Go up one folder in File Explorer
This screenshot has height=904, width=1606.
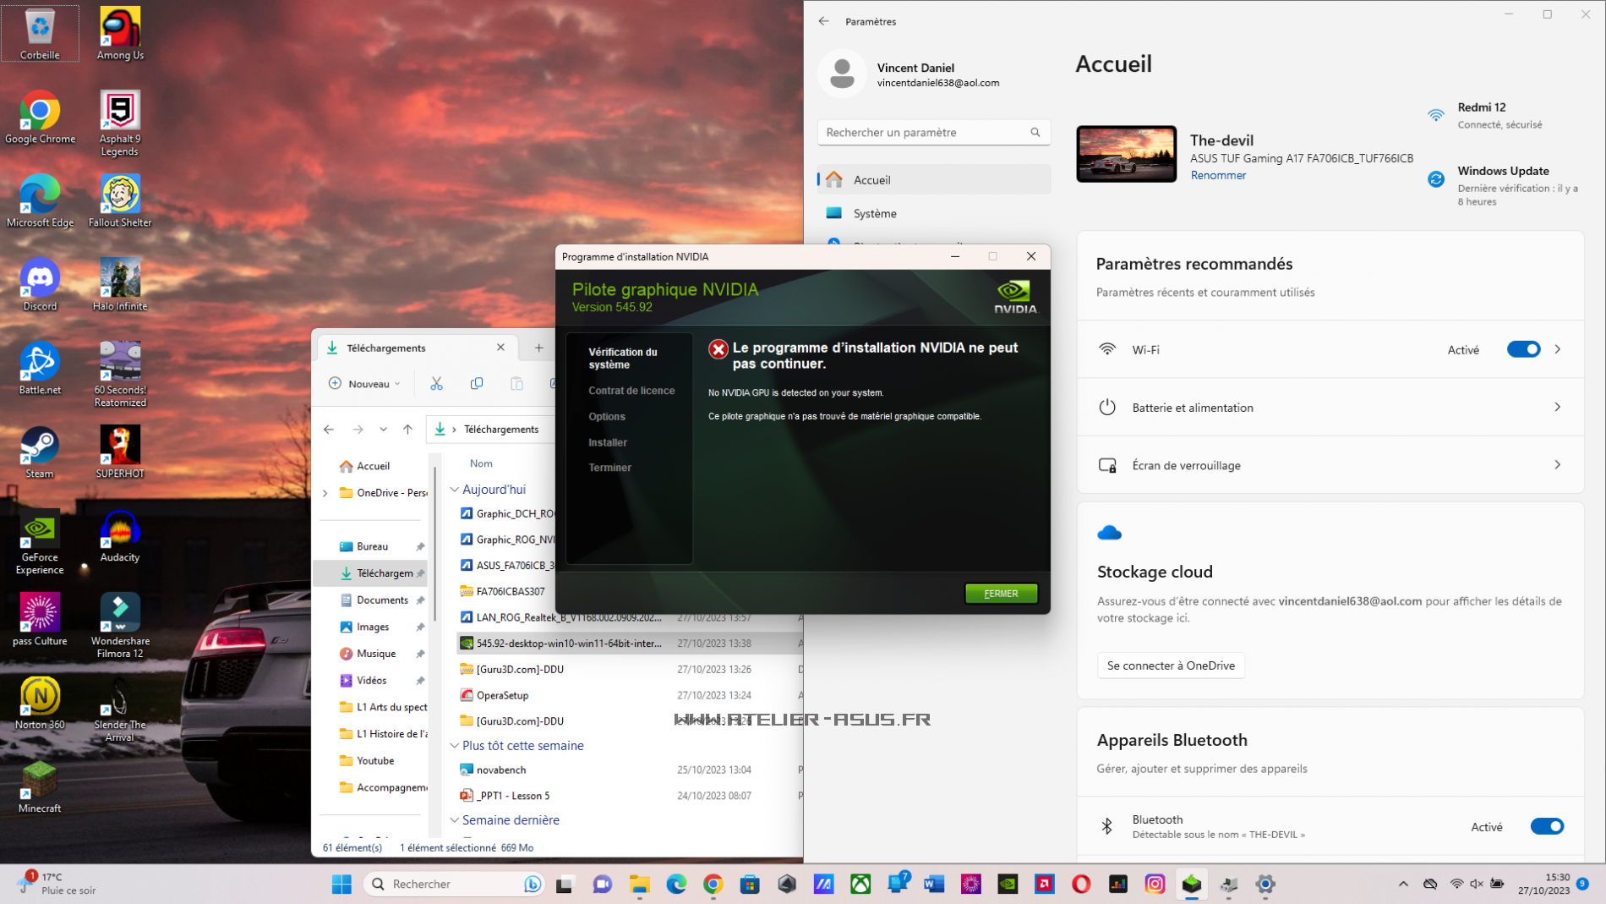(x=407, y=430)
